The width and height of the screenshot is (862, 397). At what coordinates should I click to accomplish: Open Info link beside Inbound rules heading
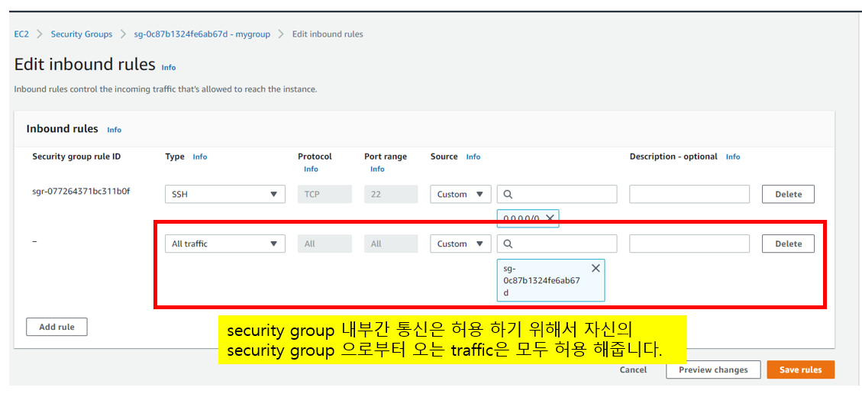click(115, 131)
